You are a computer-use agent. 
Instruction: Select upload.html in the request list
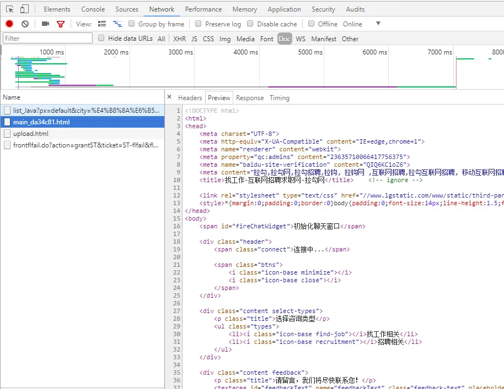tap(31, 134)
